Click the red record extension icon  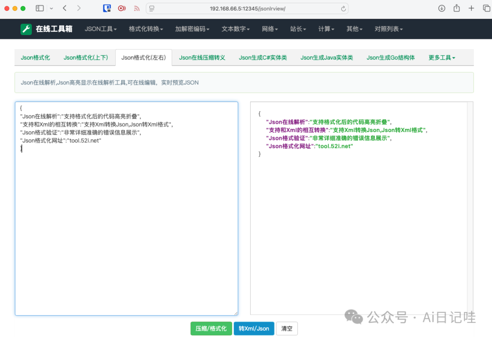(x=122, y=9)
